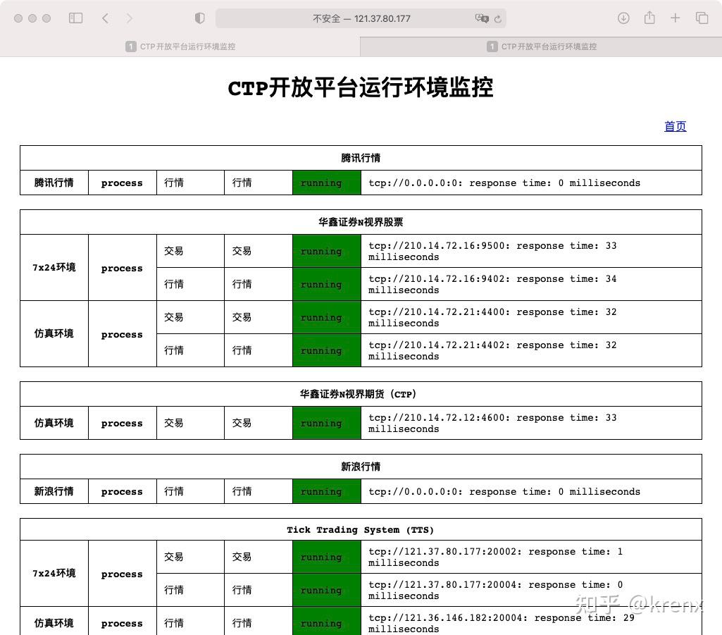Switch to the second CTP开放平台运行环境监控 tab
The image size is (722, 635).
point(541,47)
